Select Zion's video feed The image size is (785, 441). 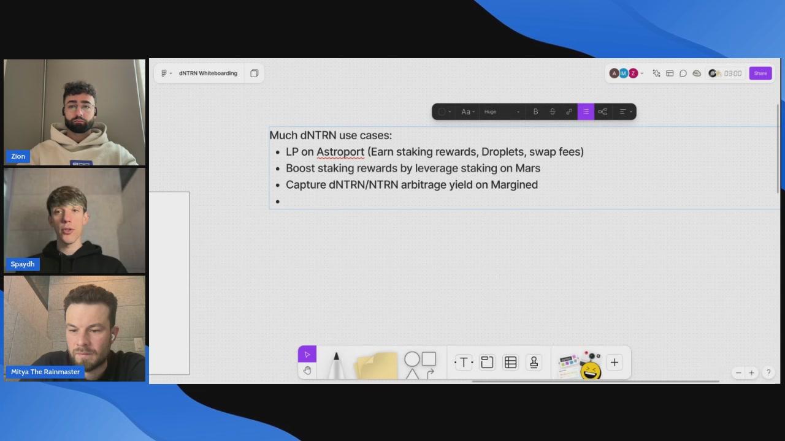[74, 112]
